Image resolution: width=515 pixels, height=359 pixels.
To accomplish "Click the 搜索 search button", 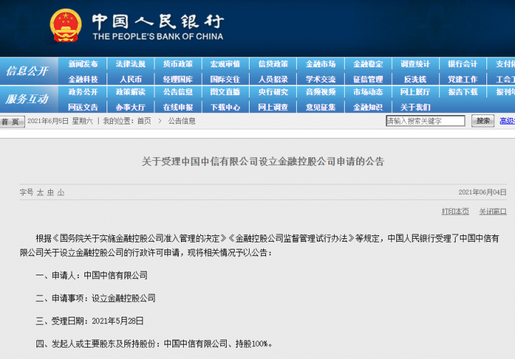I will [x=483, y=121].
